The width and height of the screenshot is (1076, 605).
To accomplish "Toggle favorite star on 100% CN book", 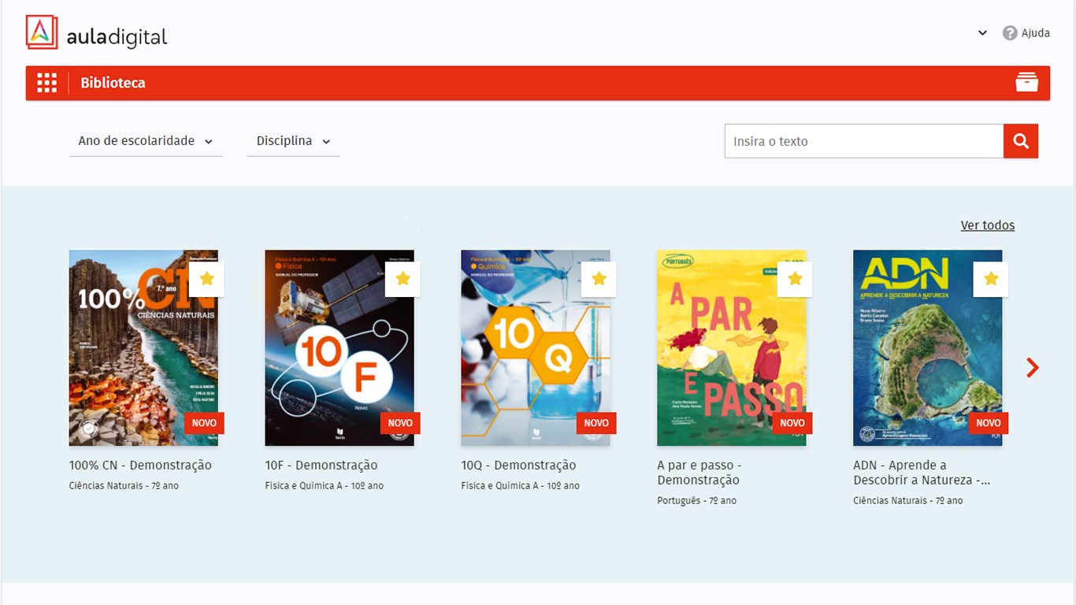I will click(x=207, y=279).
